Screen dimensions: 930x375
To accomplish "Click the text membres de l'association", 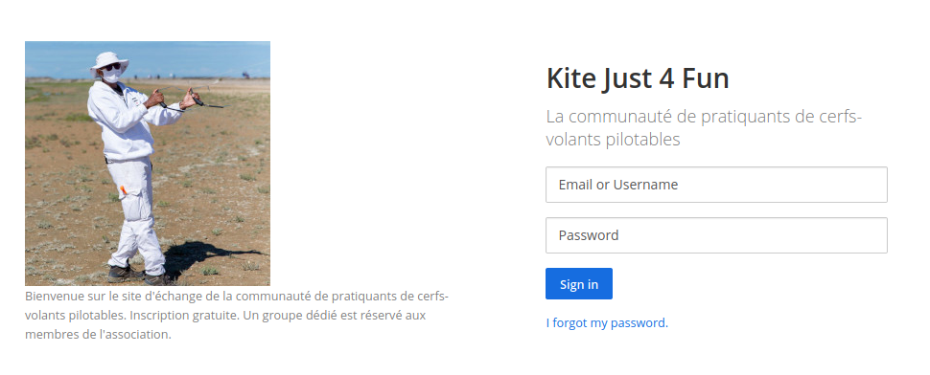I will [98, 334].
